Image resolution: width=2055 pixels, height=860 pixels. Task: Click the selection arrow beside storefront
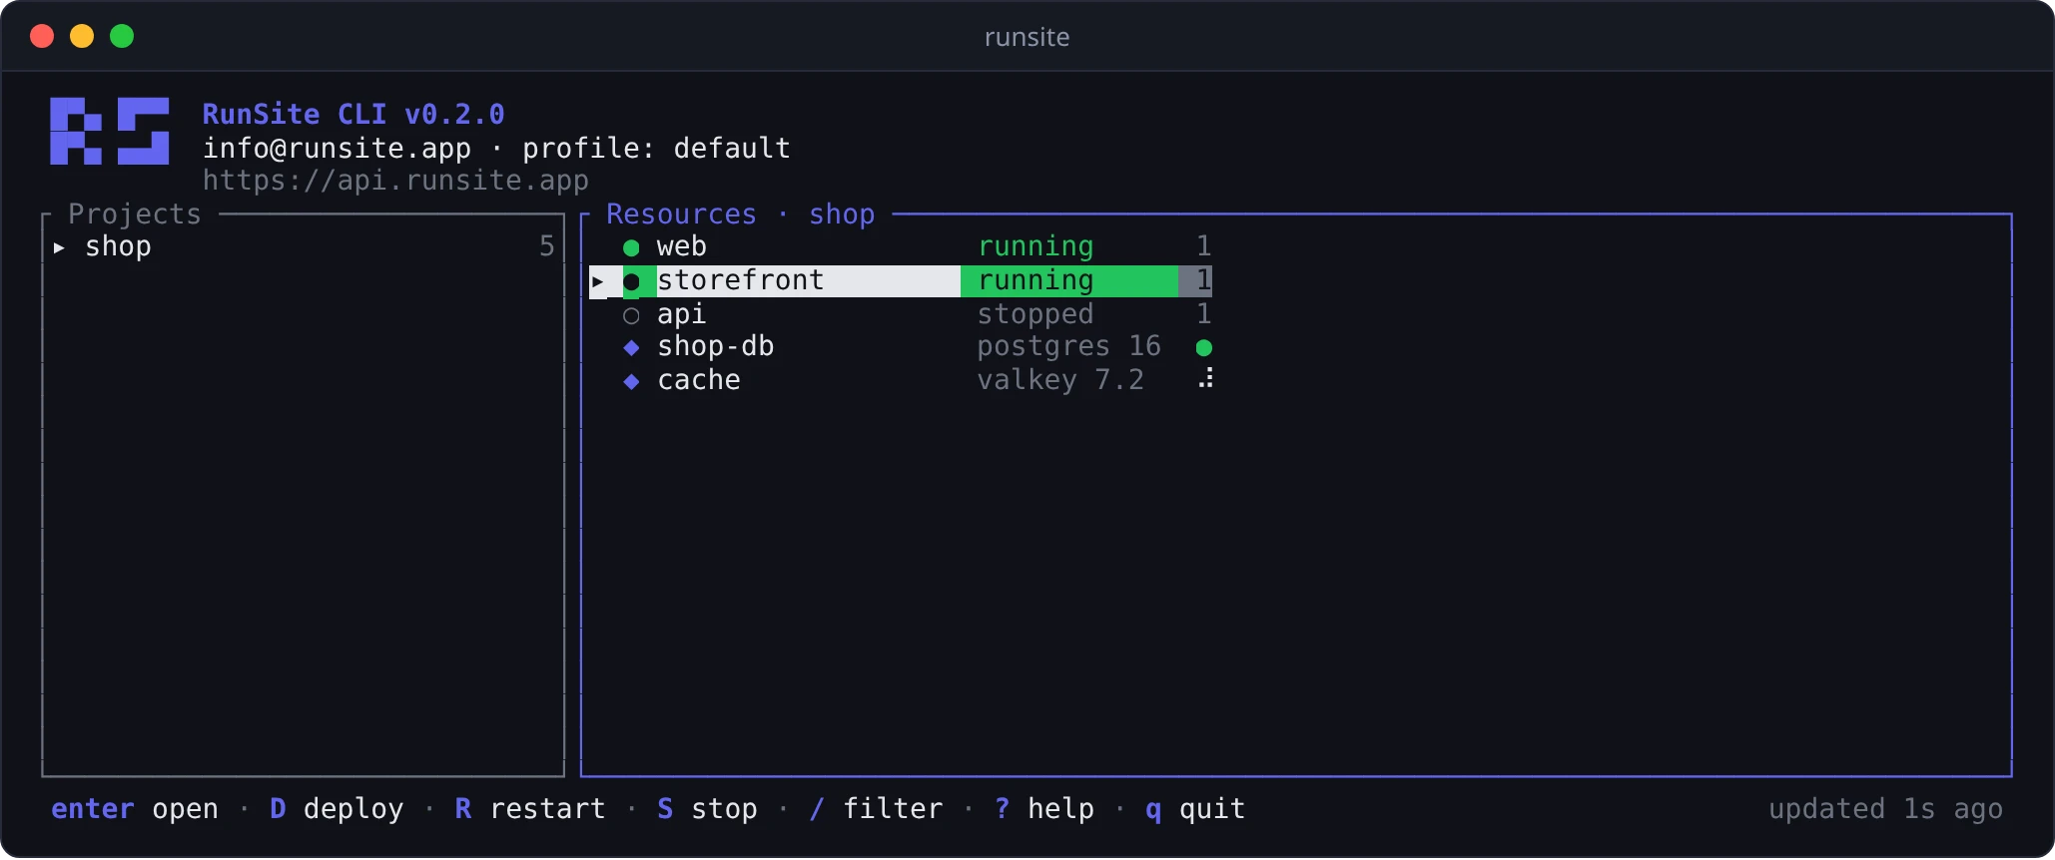click(597, 281)
